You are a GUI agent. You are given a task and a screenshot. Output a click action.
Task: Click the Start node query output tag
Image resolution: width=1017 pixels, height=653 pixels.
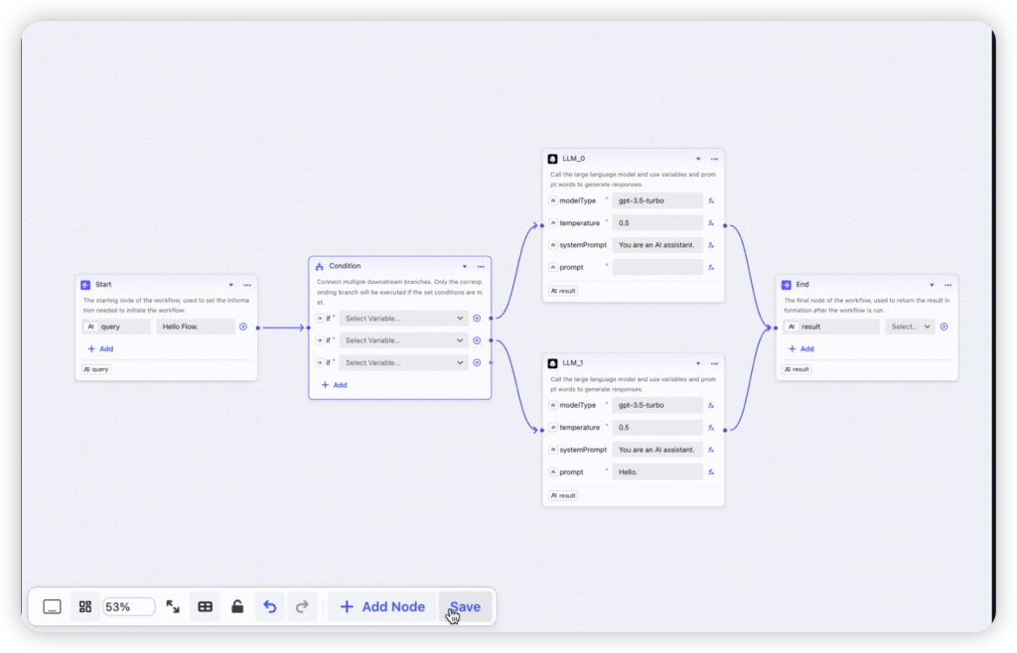click(96, 369)
